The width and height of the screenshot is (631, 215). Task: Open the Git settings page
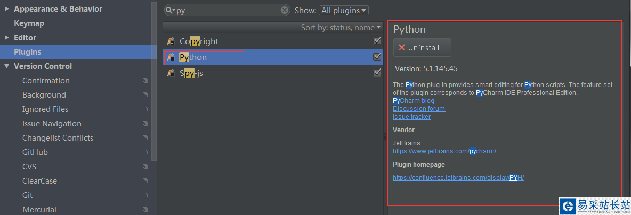pos(28,195)
